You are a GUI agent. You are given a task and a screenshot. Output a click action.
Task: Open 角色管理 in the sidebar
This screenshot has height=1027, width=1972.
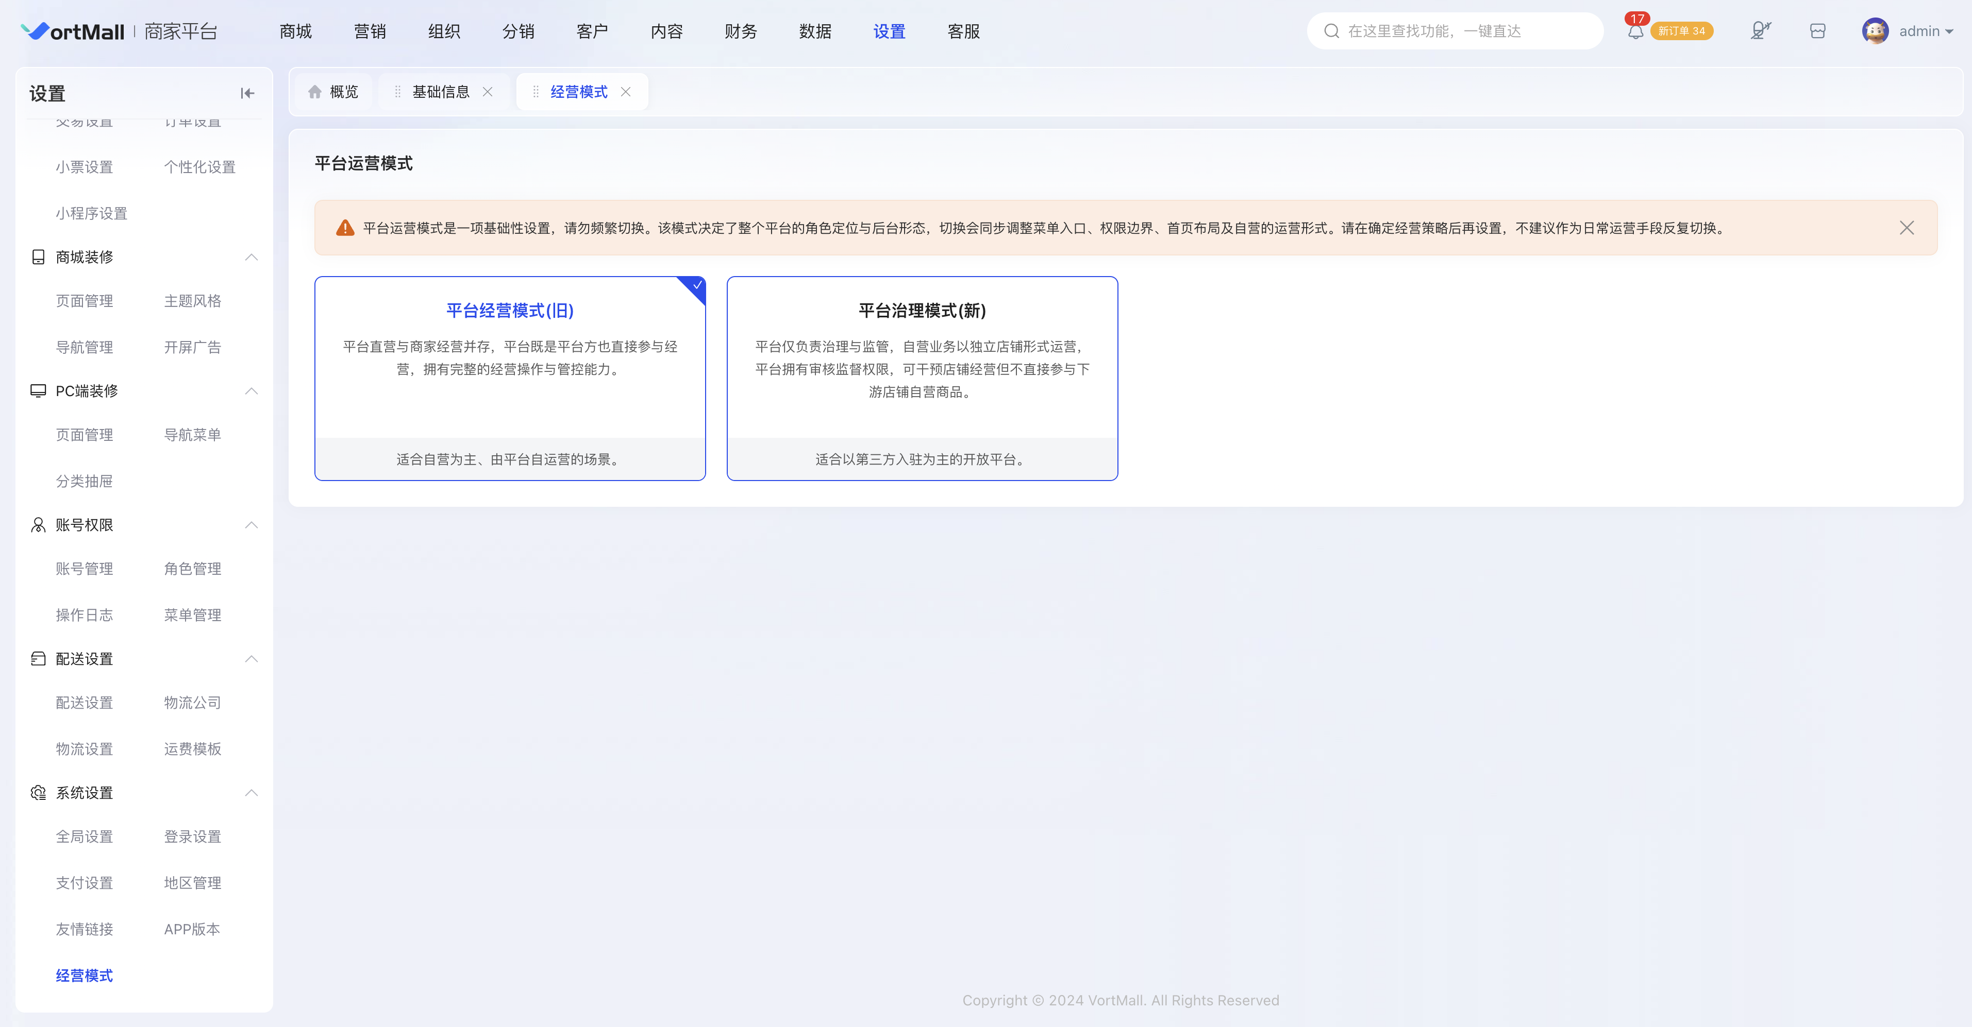[x=193, y=568]
